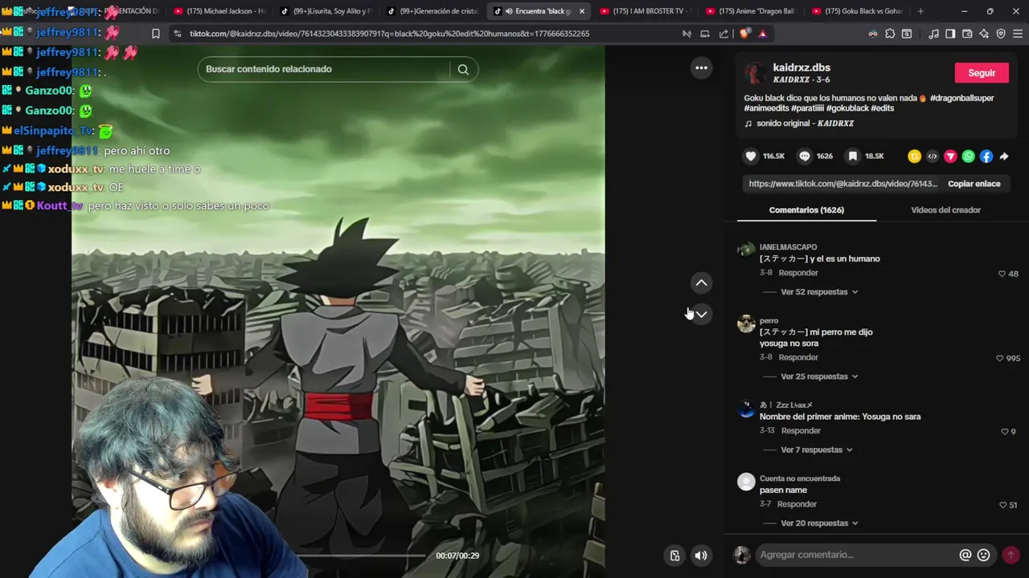Screen dimensions: 1029x578
Task: Bookmark this page in the address bar
Action: coord(155,34)
